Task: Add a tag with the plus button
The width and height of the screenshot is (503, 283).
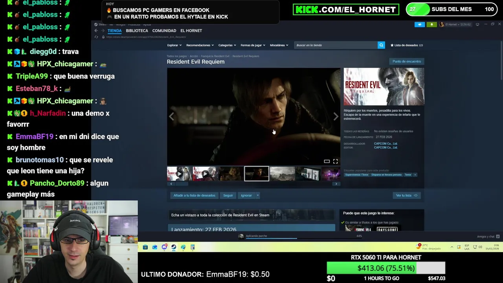Action: 415,175
